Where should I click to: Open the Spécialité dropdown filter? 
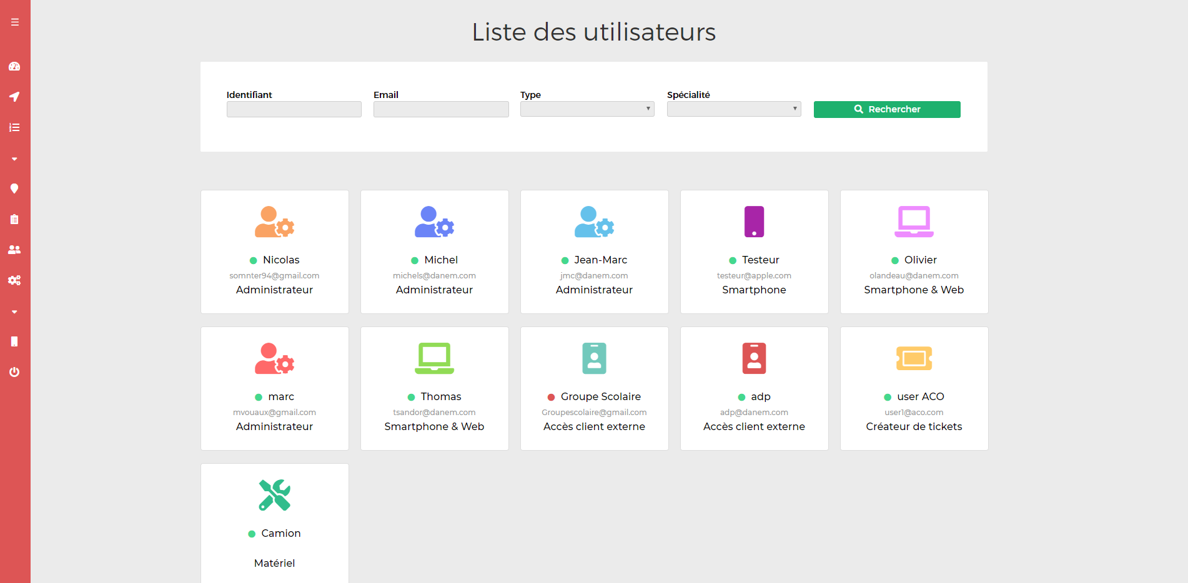coord(734,109)
